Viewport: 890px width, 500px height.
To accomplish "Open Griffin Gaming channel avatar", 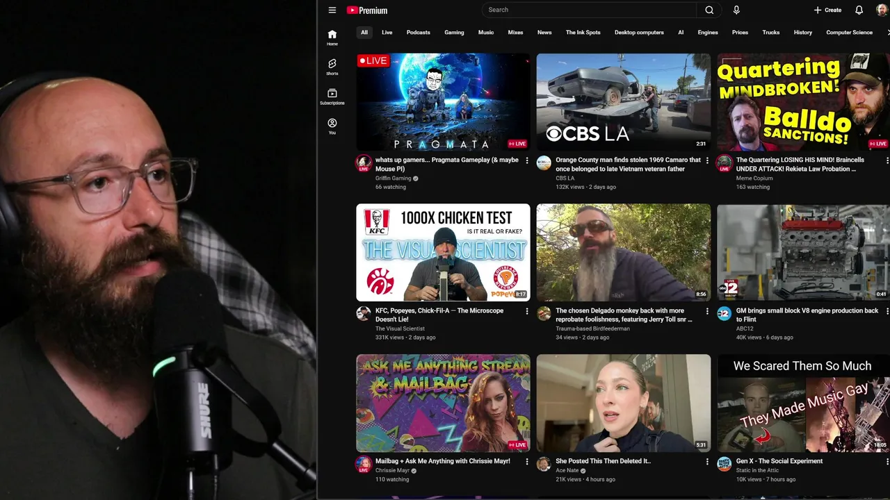I will click(364, 163).
